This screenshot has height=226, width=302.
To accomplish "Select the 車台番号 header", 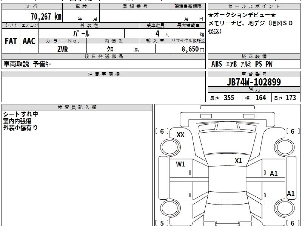I will pyautogui.click(x=254, y=74).
